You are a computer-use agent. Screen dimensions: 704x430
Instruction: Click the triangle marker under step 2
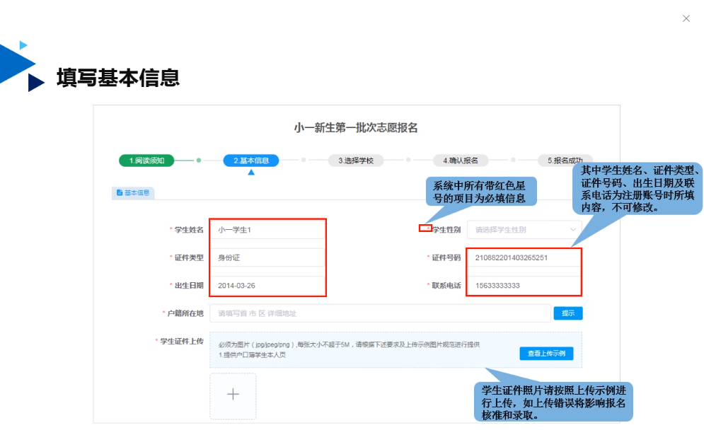pyautogui.click(x=250, y=172)
